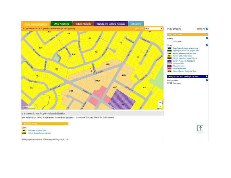The image size is (231, 178).
Task: Click the MRZ icon in search results
Action: point(24,133)
